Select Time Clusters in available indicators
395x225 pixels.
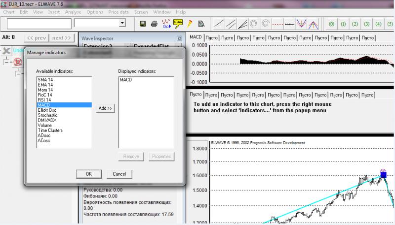point(64,130)
